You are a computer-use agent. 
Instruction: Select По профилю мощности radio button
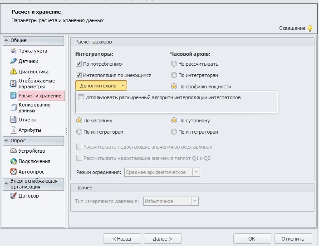[x=174, y=87]
